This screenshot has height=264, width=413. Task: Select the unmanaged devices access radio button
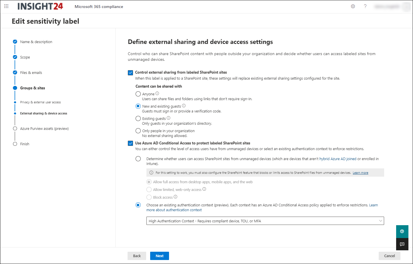(138, 159)
